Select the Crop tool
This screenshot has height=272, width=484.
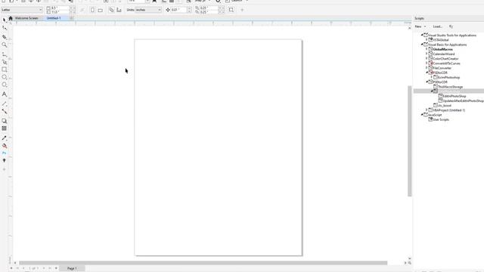tap(5, 37)
